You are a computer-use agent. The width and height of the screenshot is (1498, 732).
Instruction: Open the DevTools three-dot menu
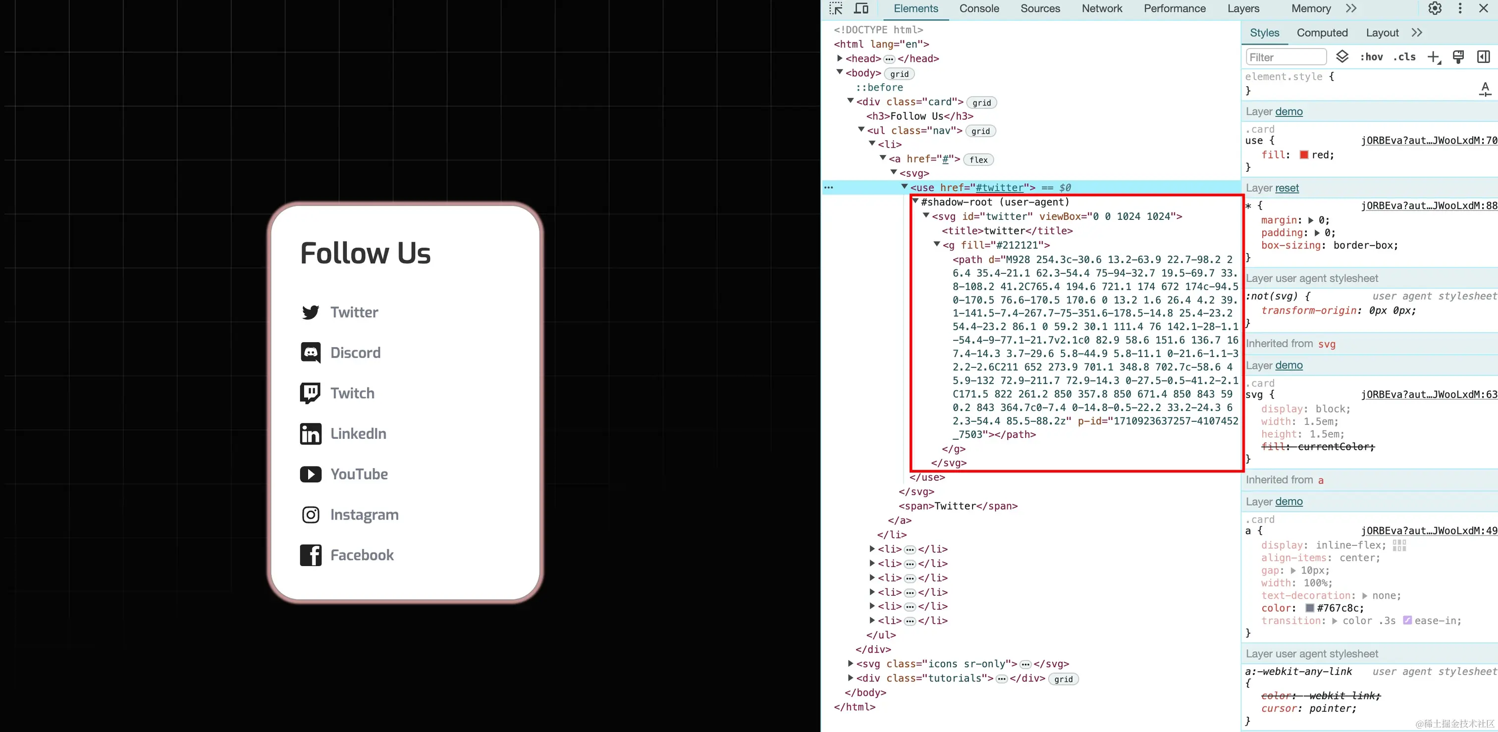coord(1460,8)
